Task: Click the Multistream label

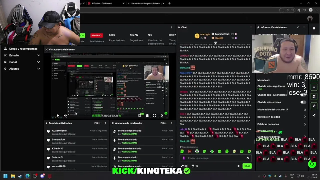Action: tap(97, 41)
